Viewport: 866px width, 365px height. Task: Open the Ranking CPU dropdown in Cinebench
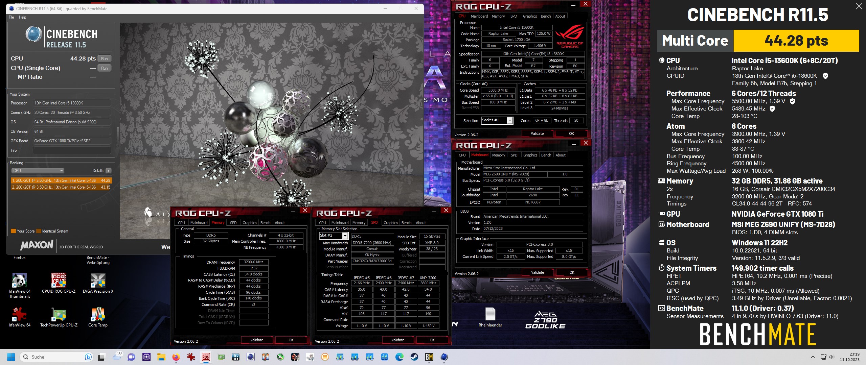38,171
